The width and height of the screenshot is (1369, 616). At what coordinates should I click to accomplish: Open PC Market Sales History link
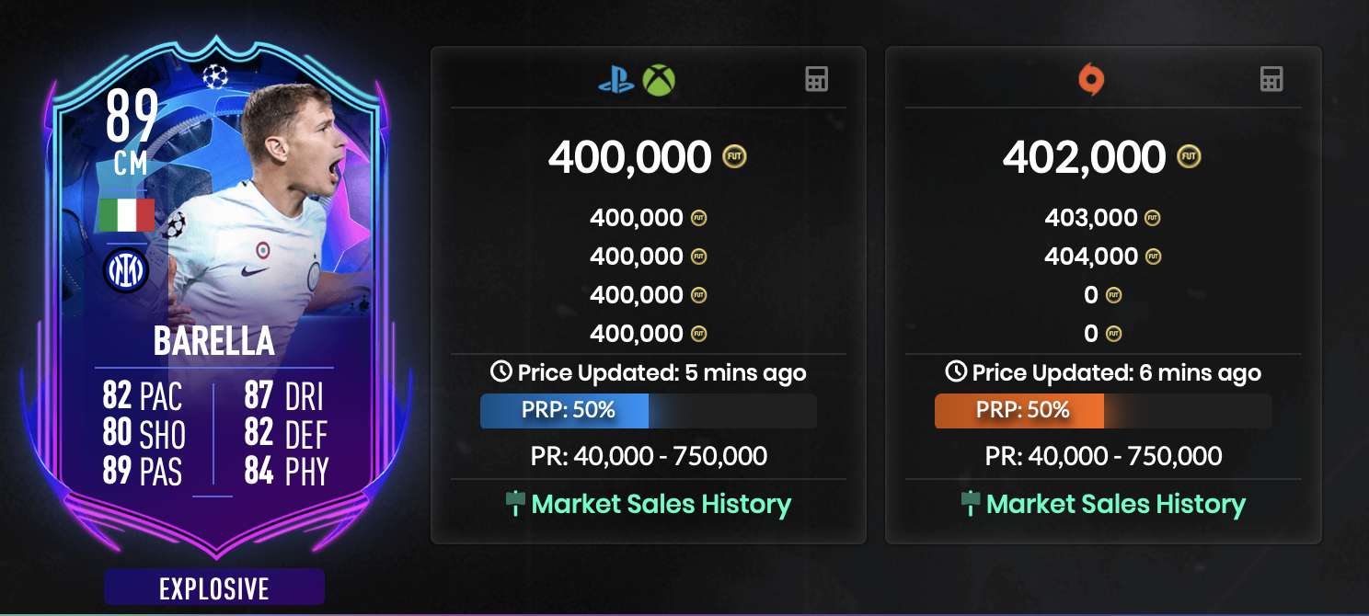tap(1103, 504)
